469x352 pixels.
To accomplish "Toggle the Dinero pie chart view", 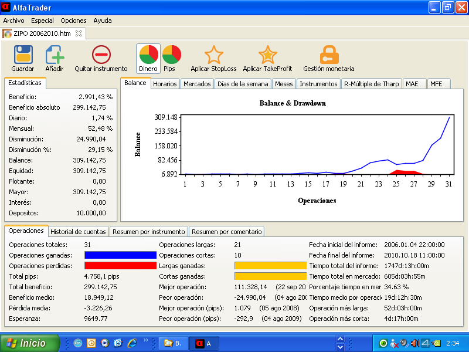I will [148, 55].
